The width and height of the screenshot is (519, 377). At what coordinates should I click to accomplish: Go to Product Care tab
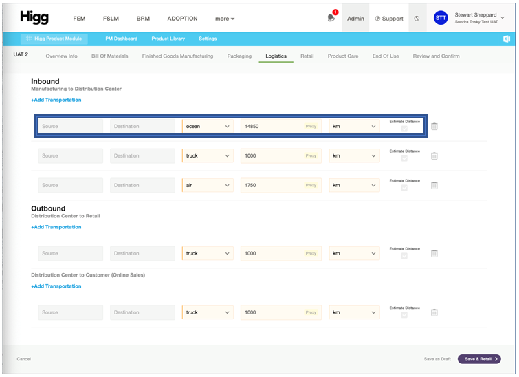[x=343, y=56]
